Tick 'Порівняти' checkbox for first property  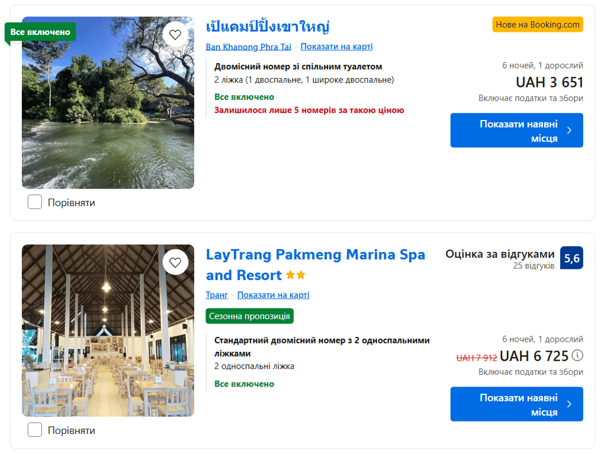coord(35,202)
